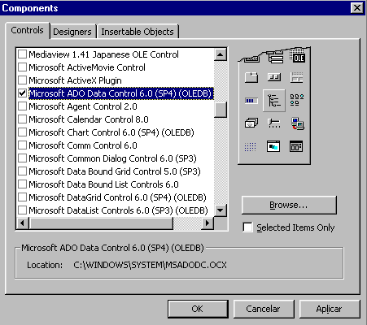Click the ProgressBar control icon

pyautogui.click(x=251, y=101)
